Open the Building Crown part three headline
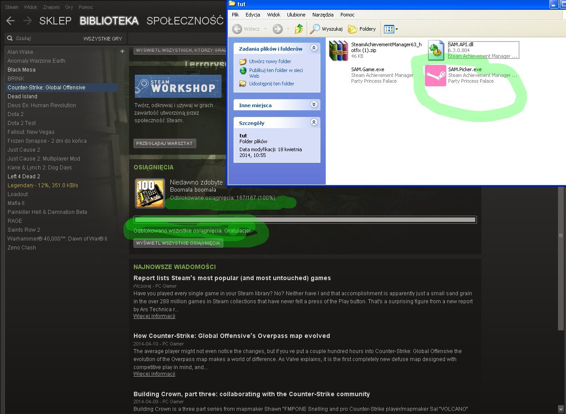 pyautogui.click(x=251, y=394)
